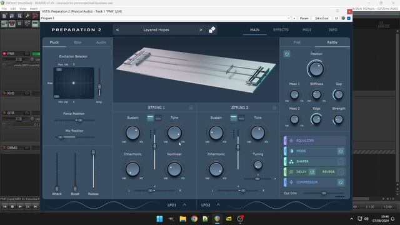The image size is (400, 225).
Task: Click REAPER's project settings wrench icon
Action: coord(27,16)
